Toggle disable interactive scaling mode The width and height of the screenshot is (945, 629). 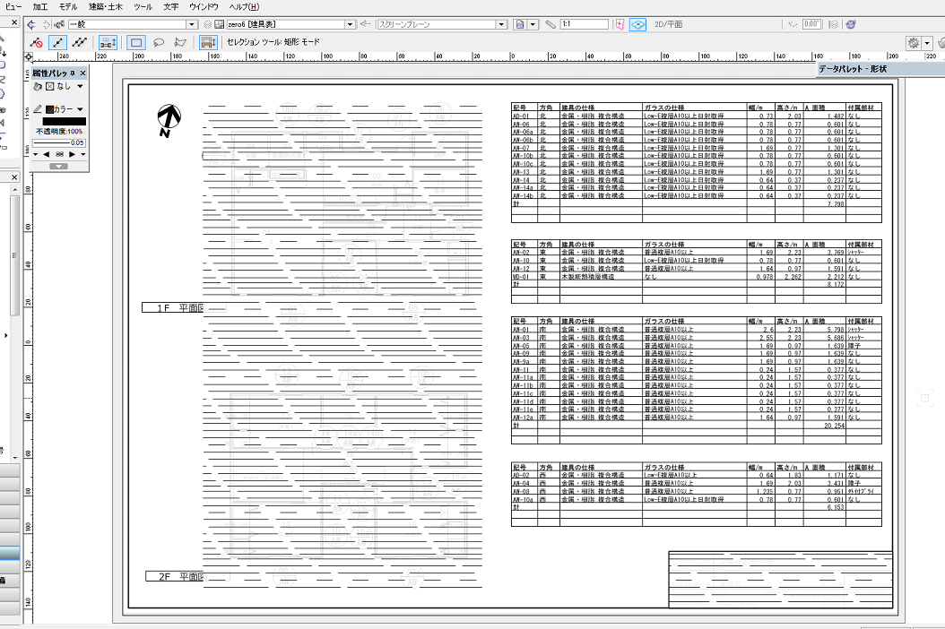coord(36,42)
